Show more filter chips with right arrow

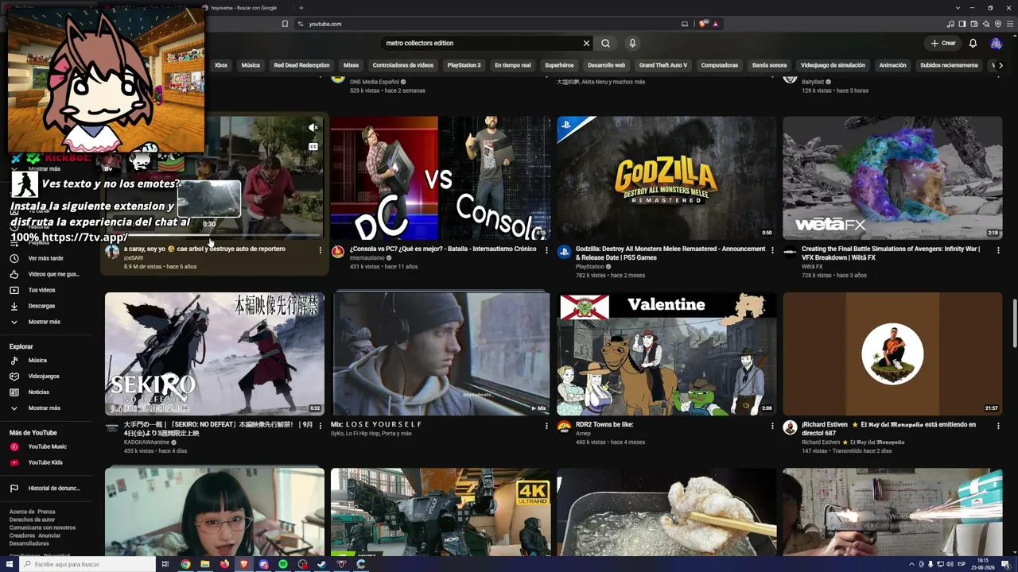[1001, 65]
